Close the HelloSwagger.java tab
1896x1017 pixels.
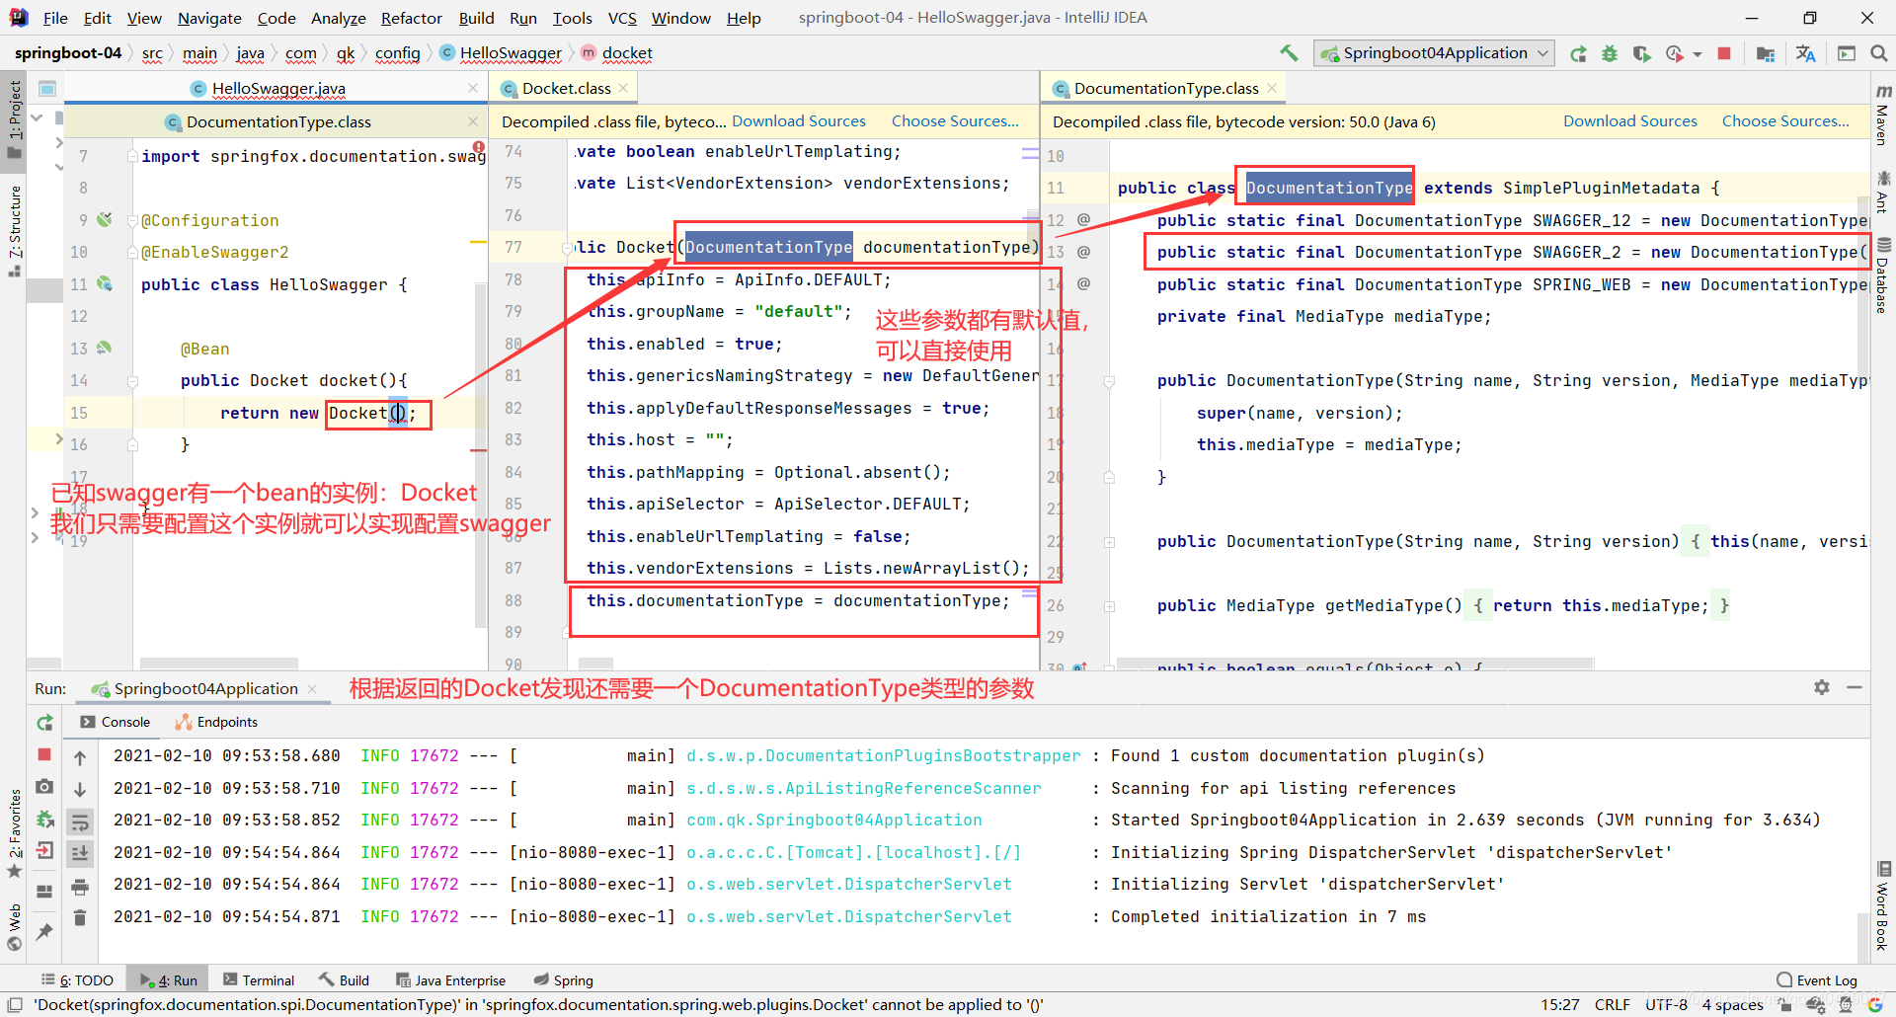tap(473, 88)
